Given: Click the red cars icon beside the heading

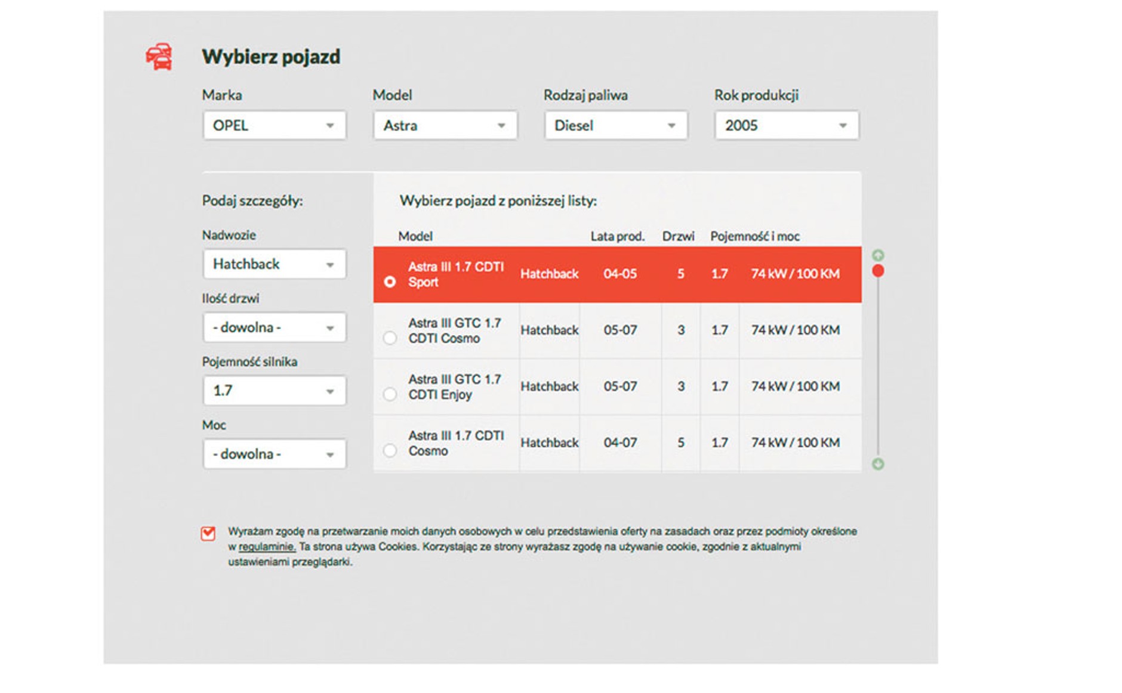Looking at the screenshot, I should pos(159,57).
